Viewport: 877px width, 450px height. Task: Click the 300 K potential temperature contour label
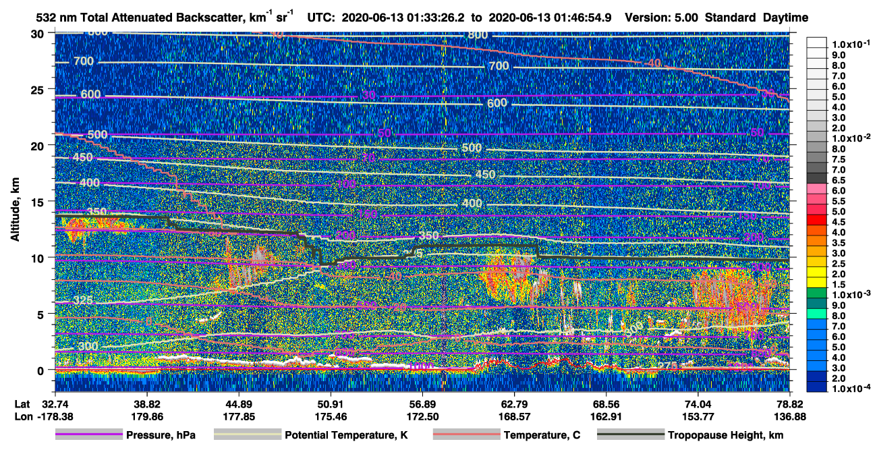(88, 346)
